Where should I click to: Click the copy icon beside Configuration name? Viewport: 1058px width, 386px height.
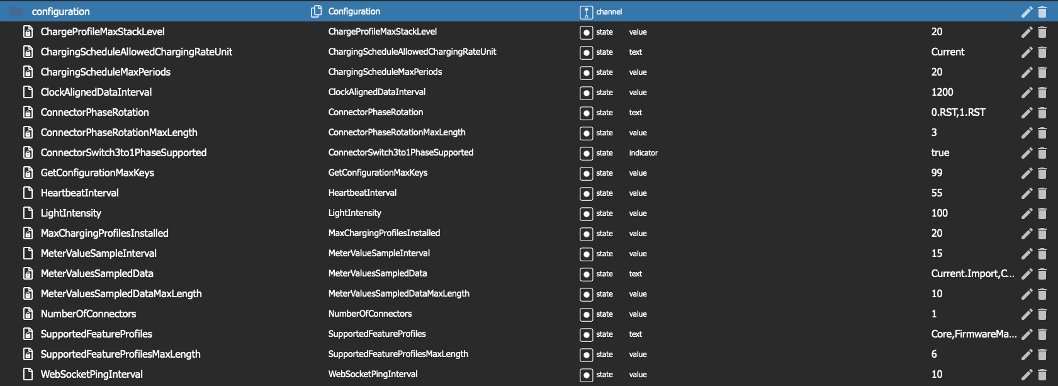[317, 11]
